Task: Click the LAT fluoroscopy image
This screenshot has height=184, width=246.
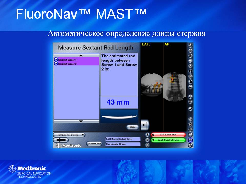Action: pyautogui.click(x=152, y=85)
